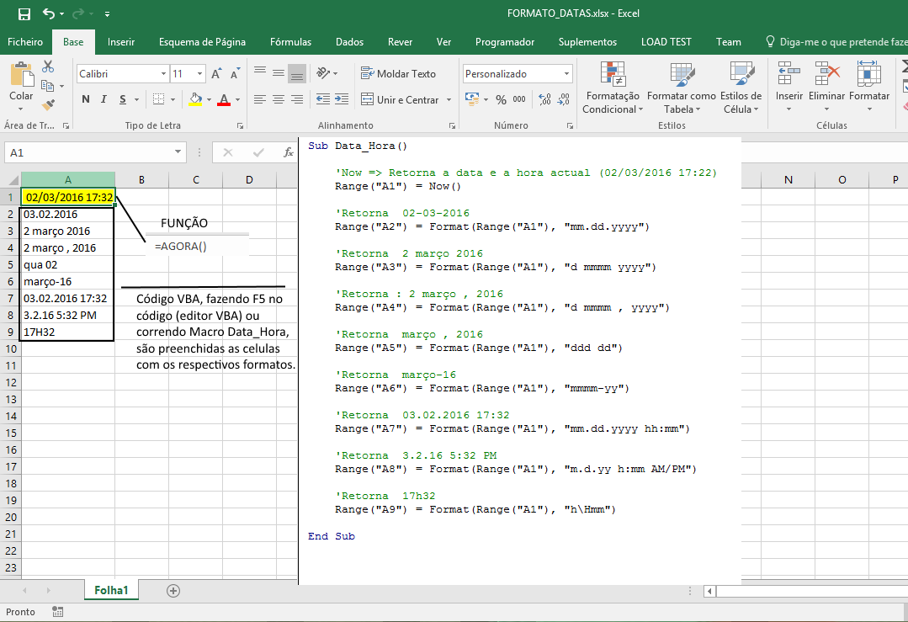Decrease font size with smaller A
The height and width of the screenshot is (622, 908).
(235, 74)
